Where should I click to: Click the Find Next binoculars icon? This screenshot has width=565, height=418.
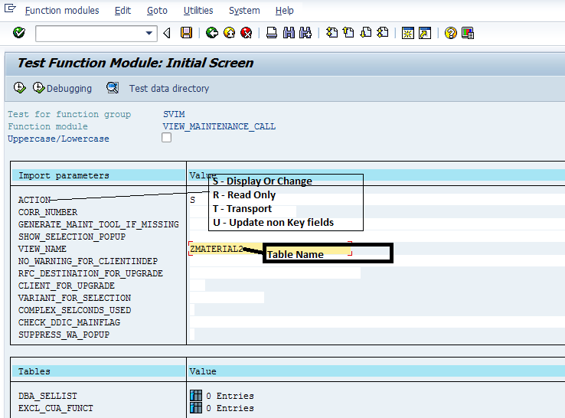pos(305,33)
